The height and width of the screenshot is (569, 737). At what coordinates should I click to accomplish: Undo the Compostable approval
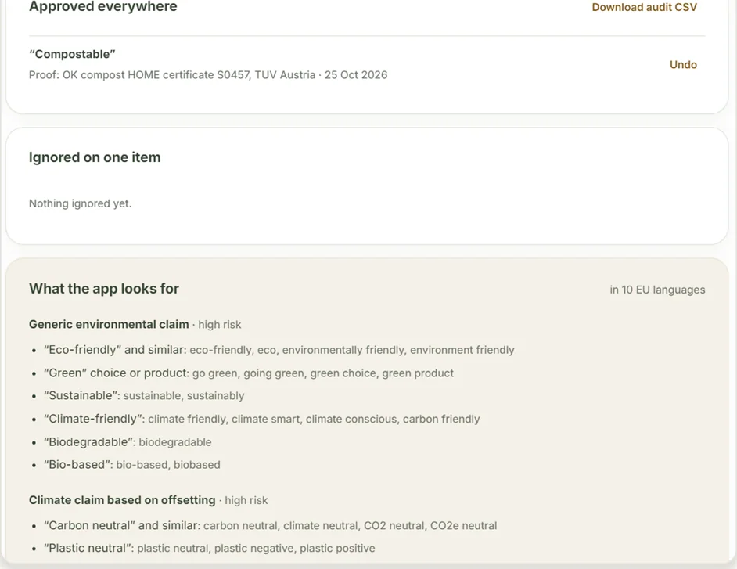pos(683,64)
